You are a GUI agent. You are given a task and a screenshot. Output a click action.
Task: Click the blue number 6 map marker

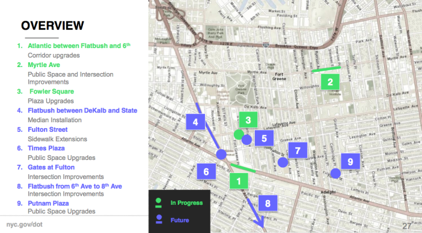point(206,171)
